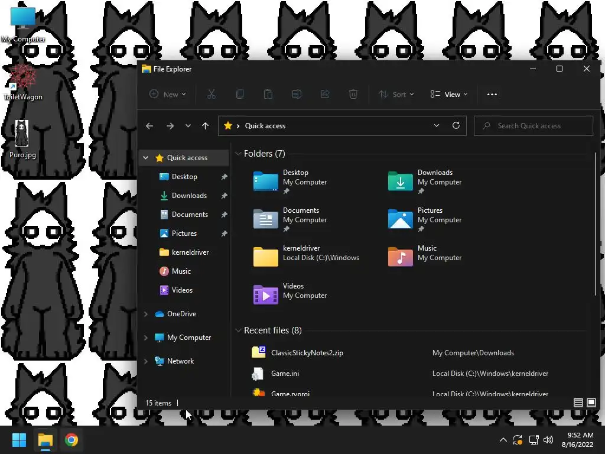The image size is (605, 454).
Task: Click File Explorer on the taskbar
Action: click(45, 440)
